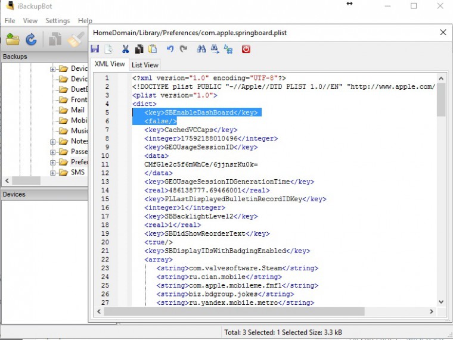Switch to the List View tab
This screenshot has width=453, height=340.
pyautogui.click(x=145, y=65)
